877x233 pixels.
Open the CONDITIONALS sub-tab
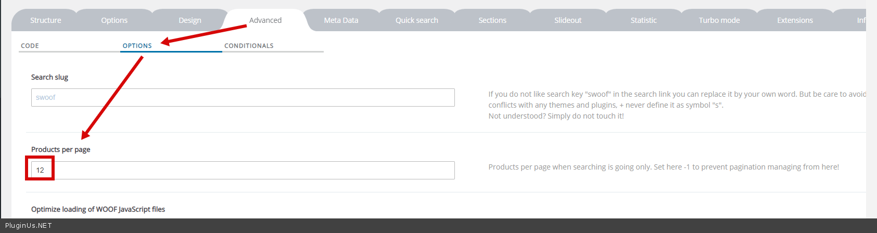tap(249, 46)
